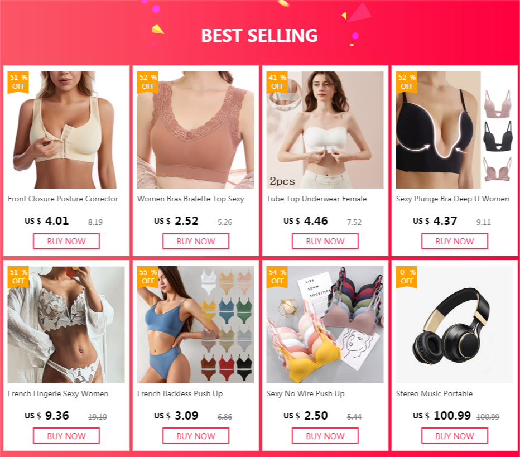Open the Women Bras Bralette Top Sexy title
Image resolution: width=520 pixels, height=457 pixels.
(x=191, y=199)
